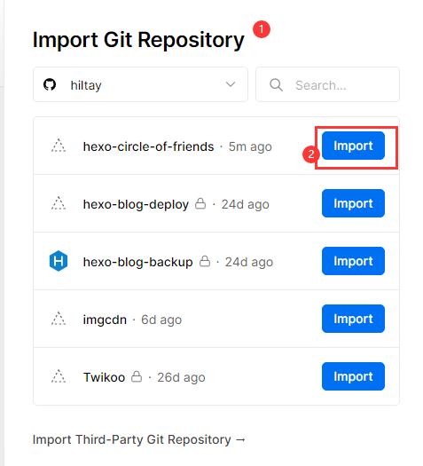The height and width of the screenshot is (466, 423).
Task: Click the Hexo hexagon icon of hexo-blog-backup
Action: (x=59, y=261)
